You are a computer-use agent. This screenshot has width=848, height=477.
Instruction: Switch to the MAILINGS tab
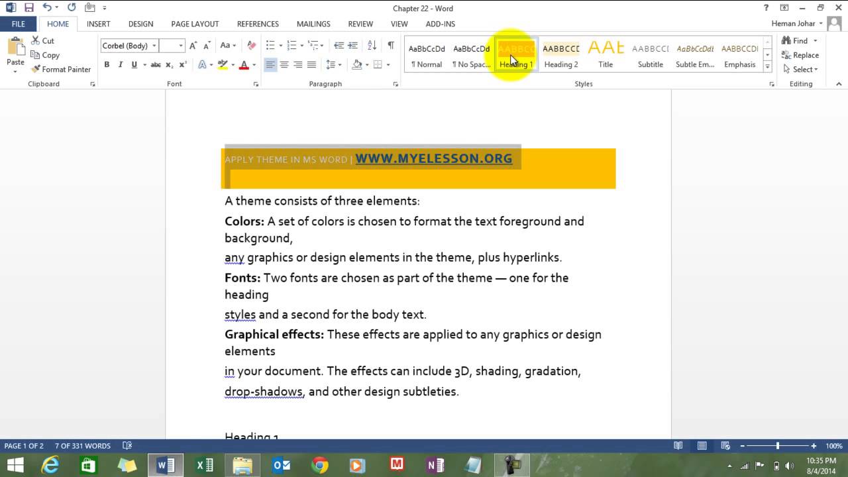(313, 24)
